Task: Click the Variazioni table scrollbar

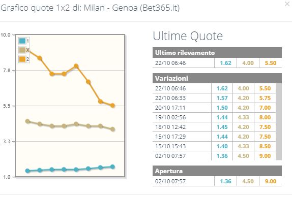Action: pos(279,122)
